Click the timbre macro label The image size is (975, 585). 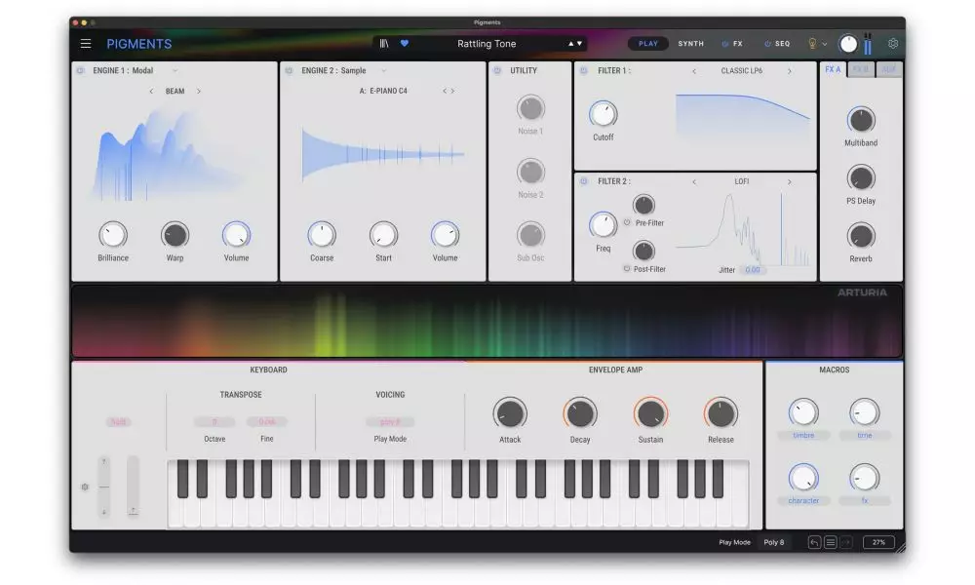pyautogui.click(x=803, y=435)
